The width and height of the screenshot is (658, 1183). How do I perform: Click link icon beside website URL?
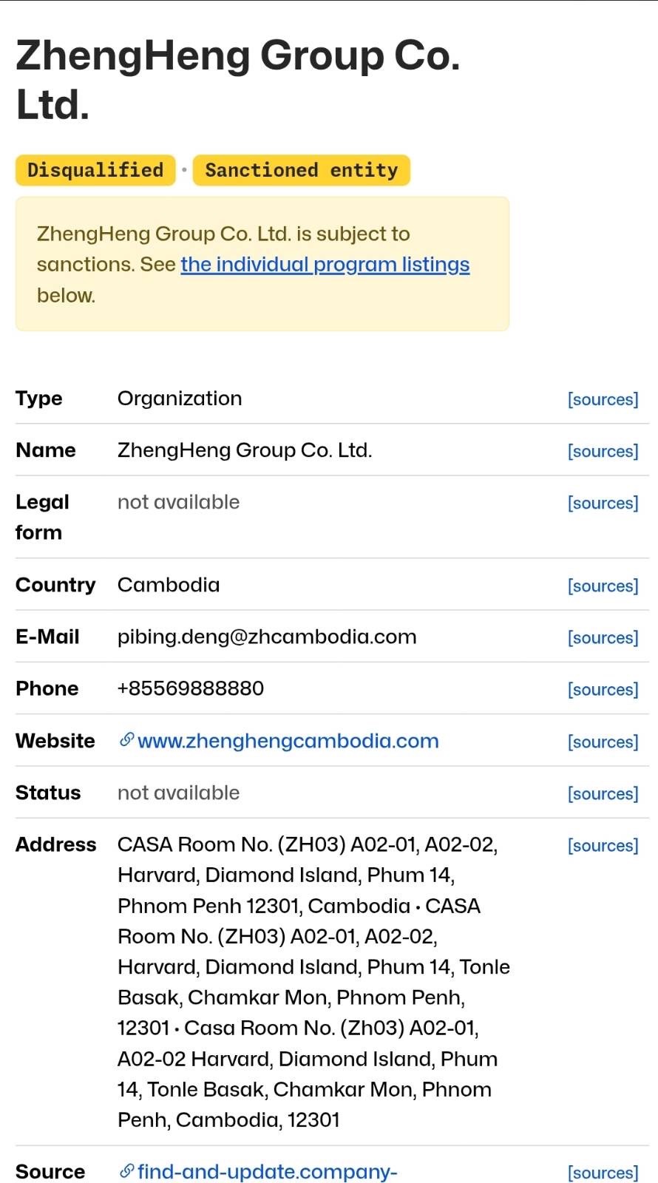127,740
